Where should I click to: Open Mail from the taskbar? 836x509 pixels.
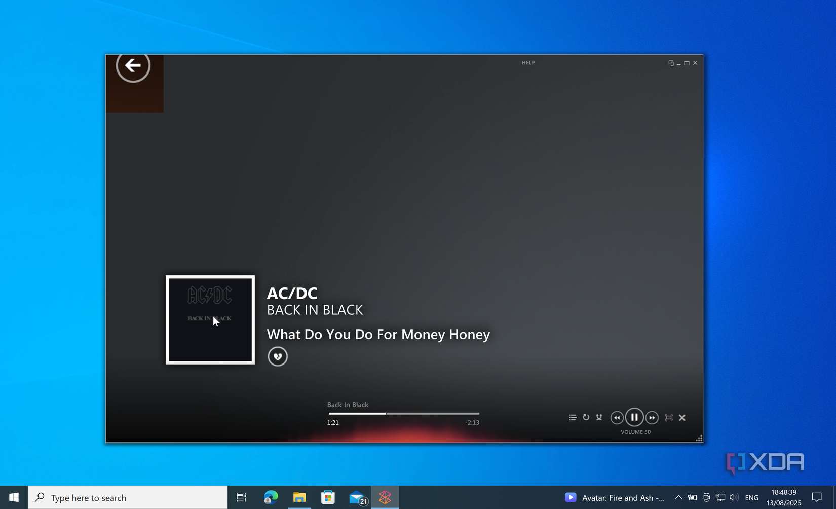357,497
